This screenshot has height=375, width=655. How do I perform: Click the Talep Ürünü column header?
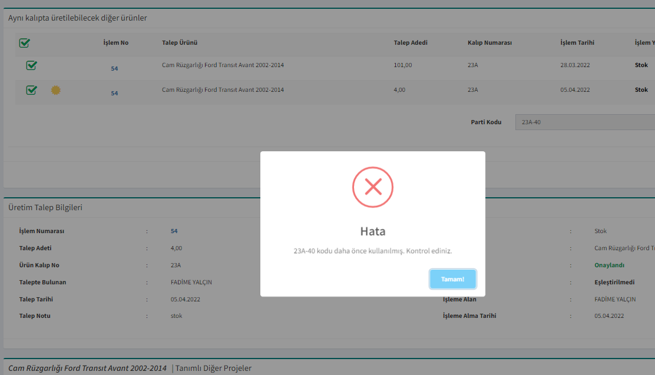pos(179,43)
